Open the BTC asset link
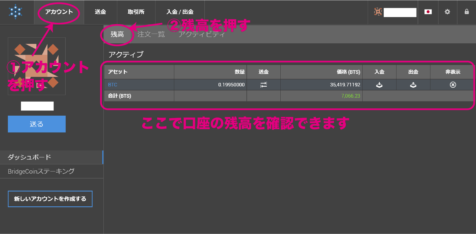This screenshot has width=476, height=234. [x=113, y=85]
